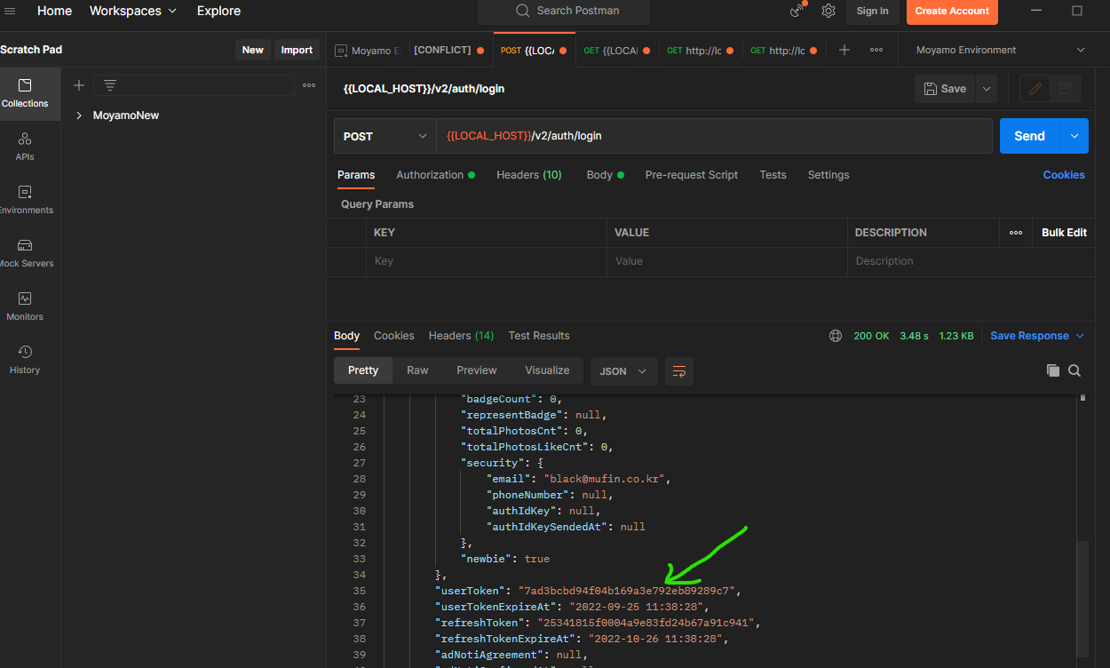
Task: Open collections view more options ellipsis
Action: [x=309, y=85]
